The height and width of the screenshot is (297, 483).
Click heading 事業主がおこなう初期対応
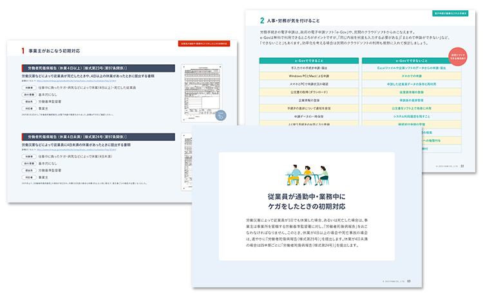(x=54, y=51)
